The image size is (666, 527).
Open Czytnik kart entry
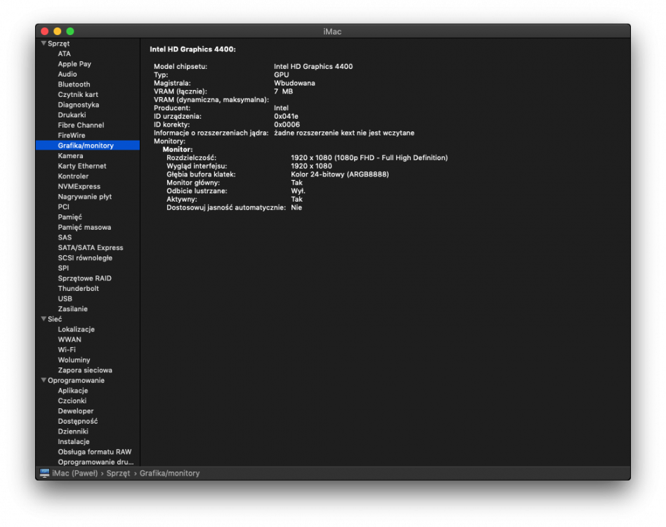coord(78,94)
